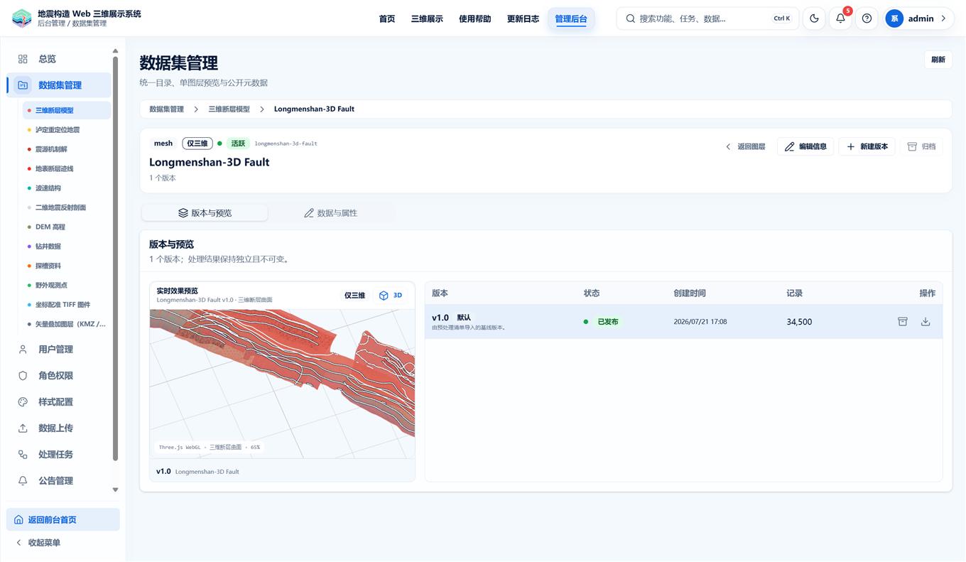Select 野外观测点 sidebar item
Image resolution: width=966 pixels, height=562 pixels.
pyautogui.click(x=67, y=285)
